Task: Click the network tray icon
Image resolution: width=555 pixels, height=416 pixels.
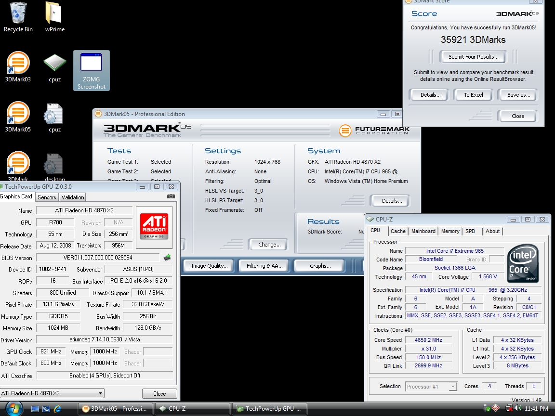Action: click(509, 408)
